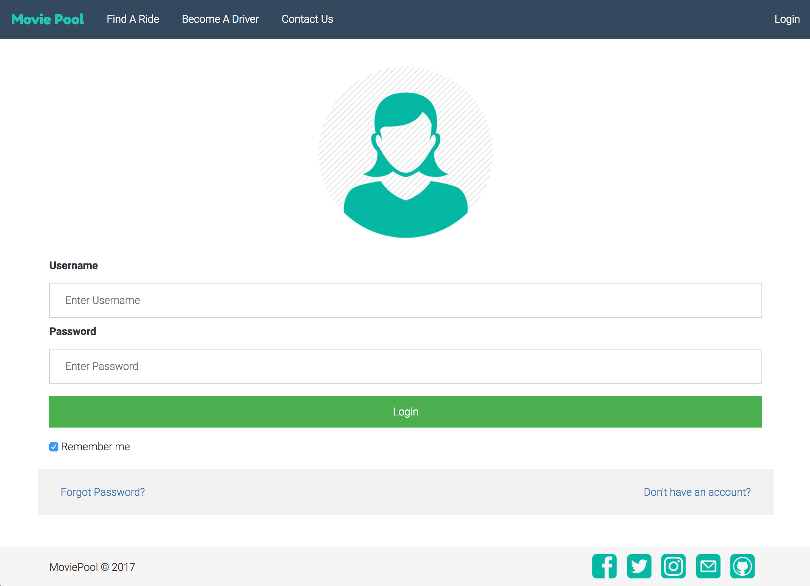Click the Movie Pool logo
The width and height of the screenshot is (810, 586).
[x=48, y=19]
